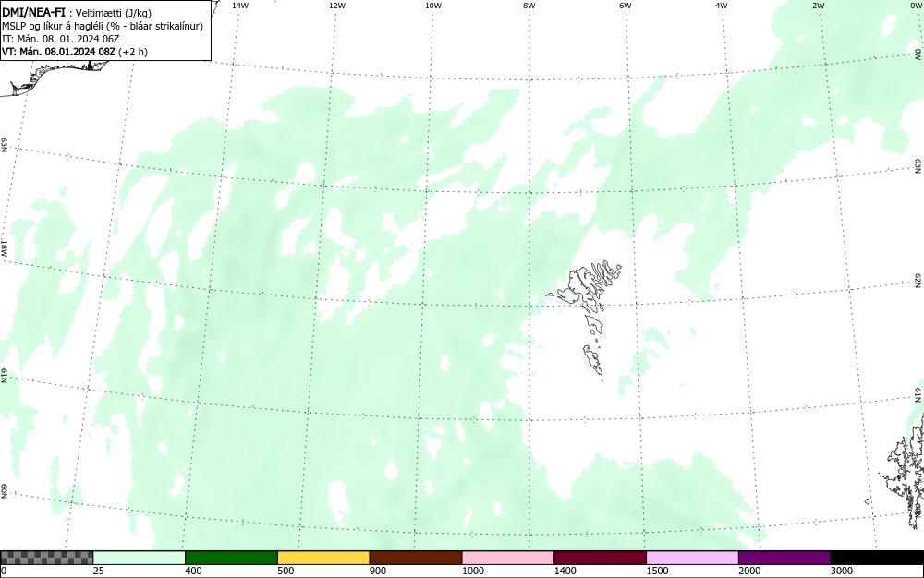Image resolution: width=924 pixels, height=578 pixels.
Task: Click the IT: Mán. 08. 01. 2024 06Z line
Action: click(61, 39)
